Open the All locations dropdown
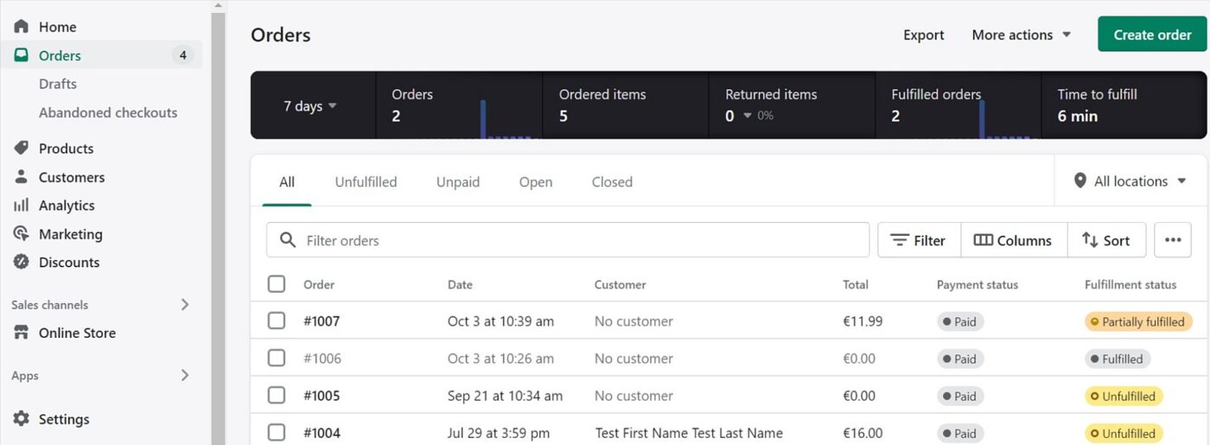This screenshot has width=1210, height=445. point(1131,181)
